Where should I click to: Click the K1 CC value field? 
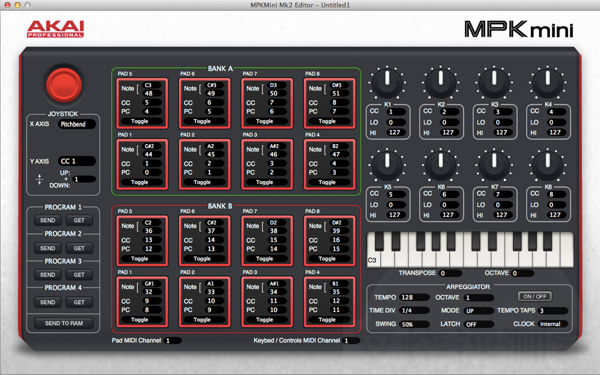(397, 112)
